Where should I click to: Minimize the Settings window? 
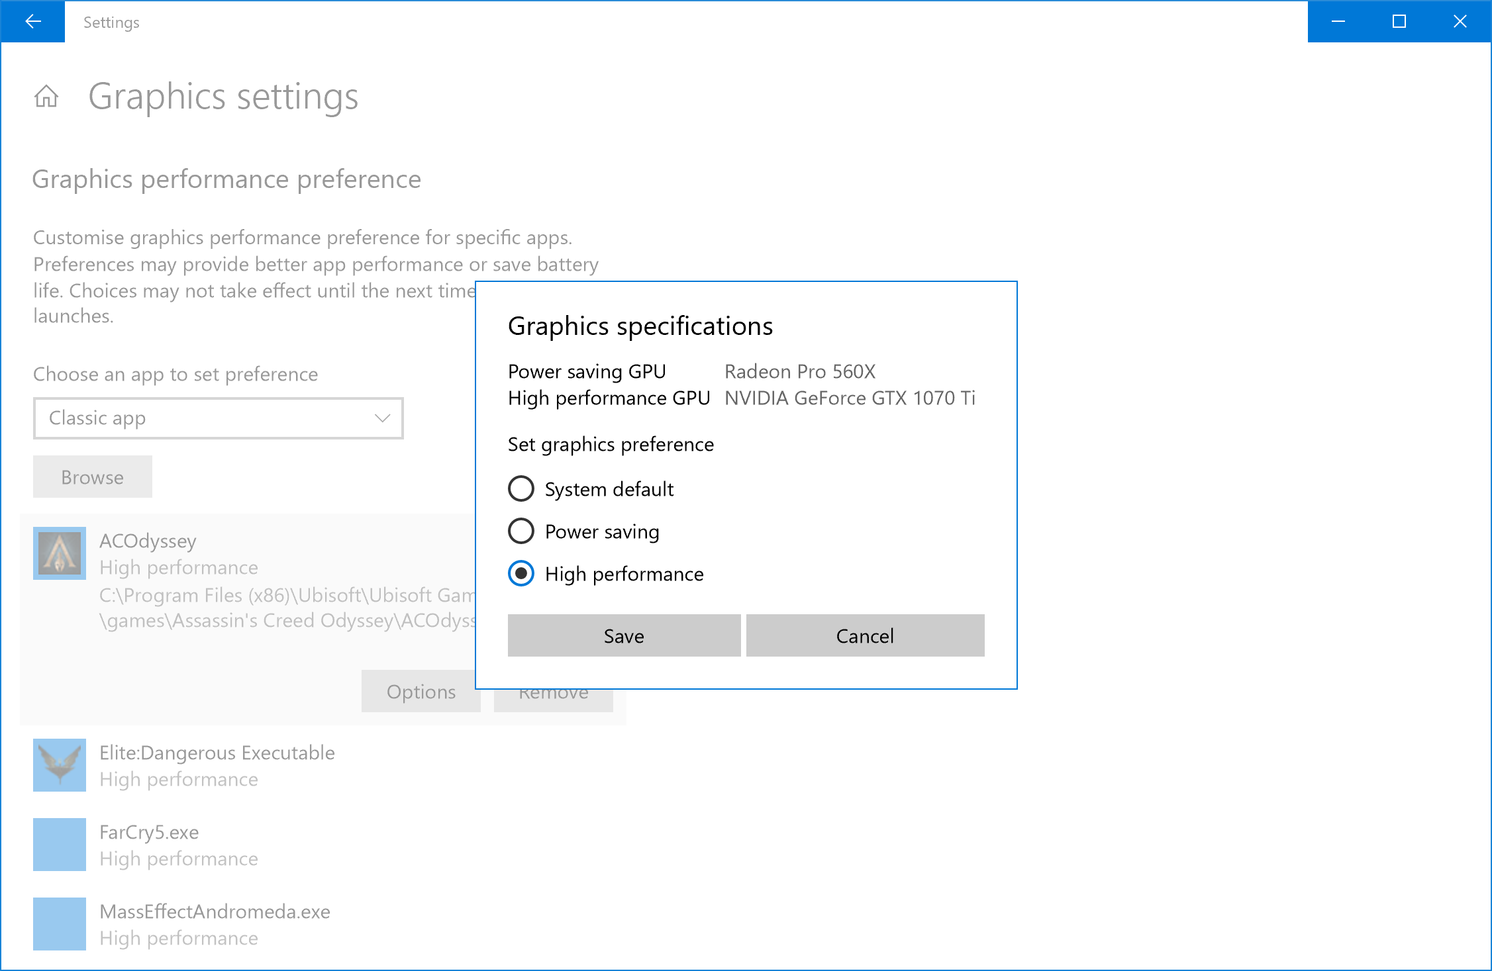pos(1338,21)
